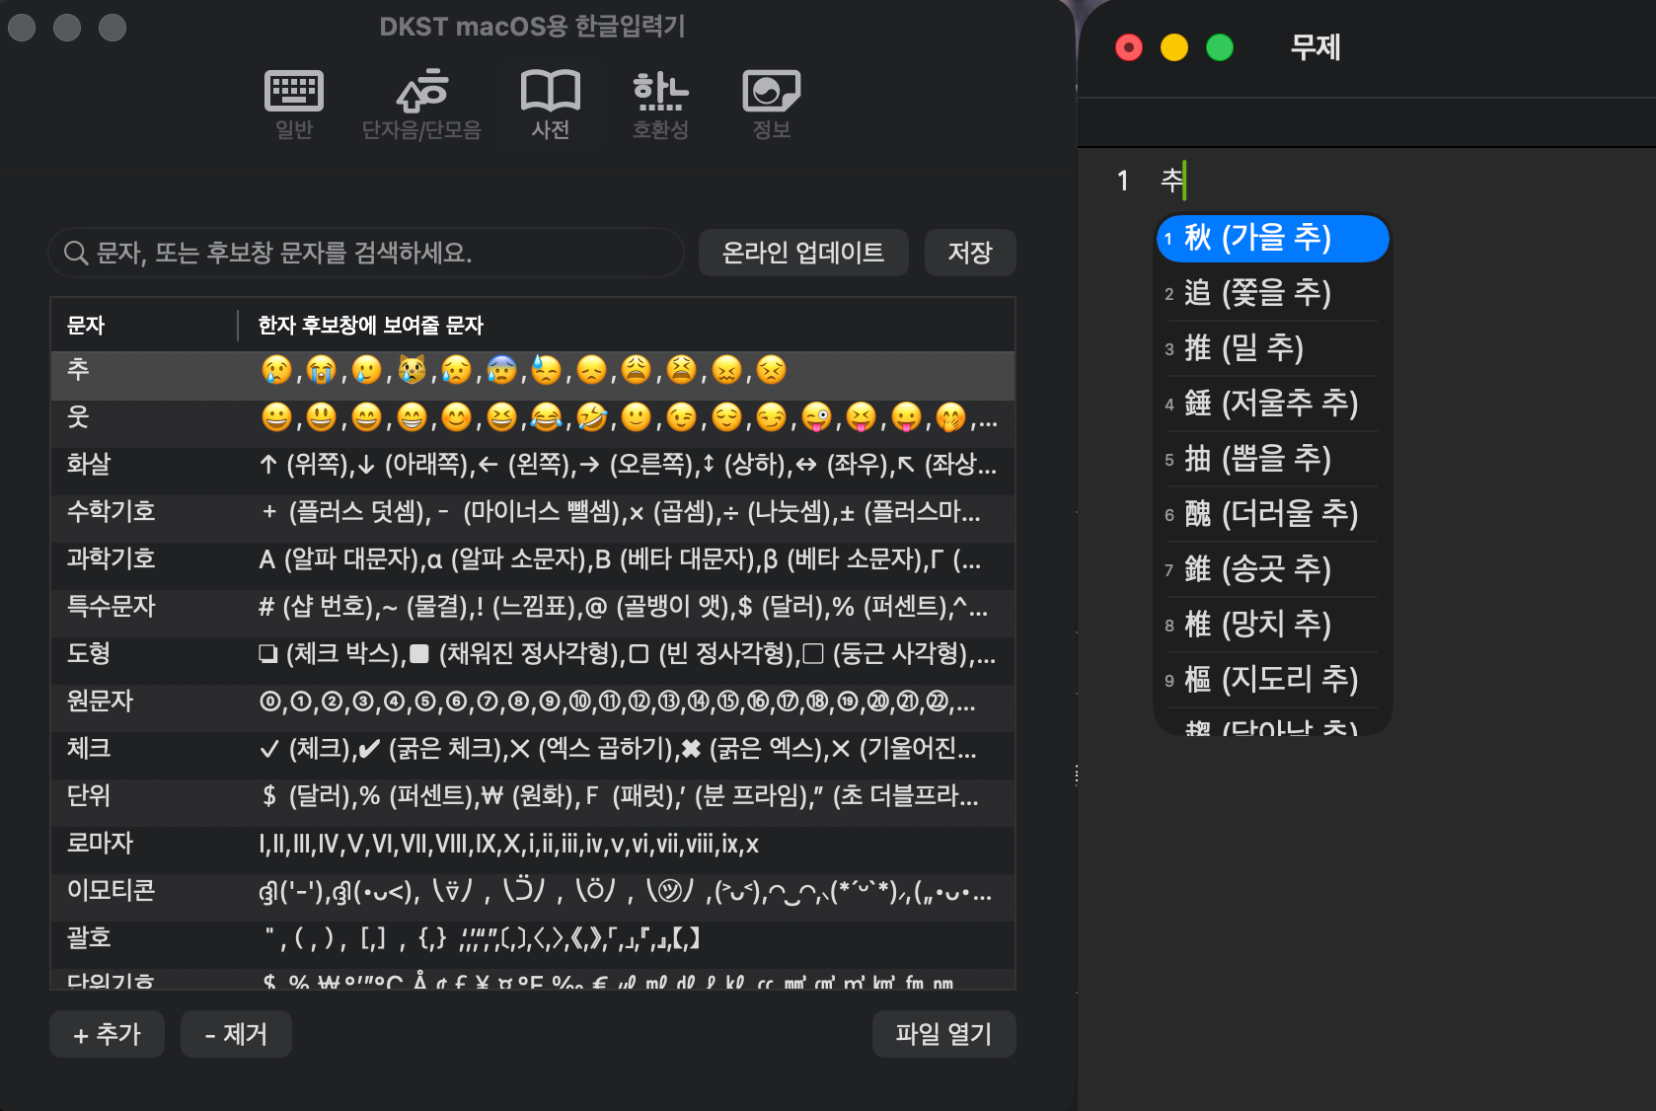The image size is (1656, 1111).
Task: Choose candidate 9 樞 (지도리 추)
Action: 1272,680
